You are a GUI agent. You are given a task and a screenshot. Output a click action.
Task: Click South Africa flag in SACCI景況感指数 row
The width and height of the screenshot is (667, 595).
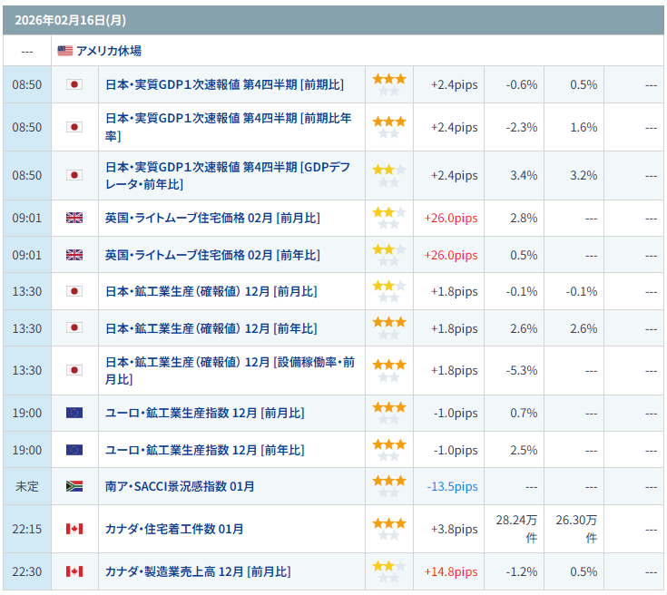[x=74, y=486]
